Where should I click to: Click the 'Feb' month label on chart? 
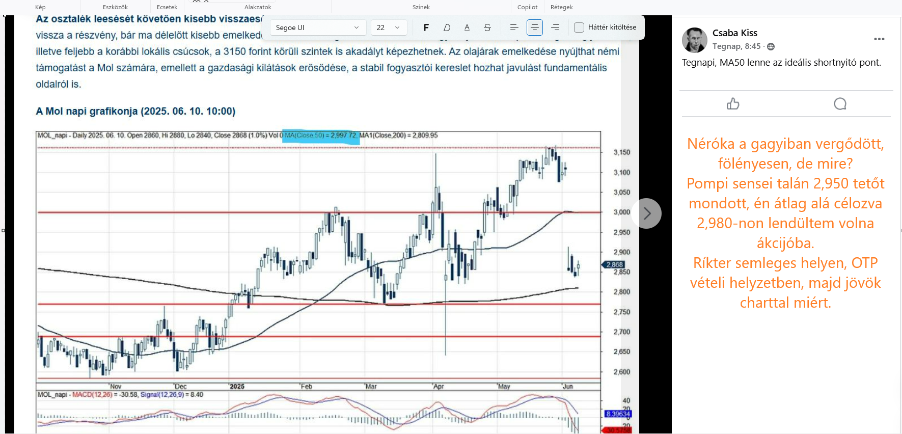tap(307, 387)
